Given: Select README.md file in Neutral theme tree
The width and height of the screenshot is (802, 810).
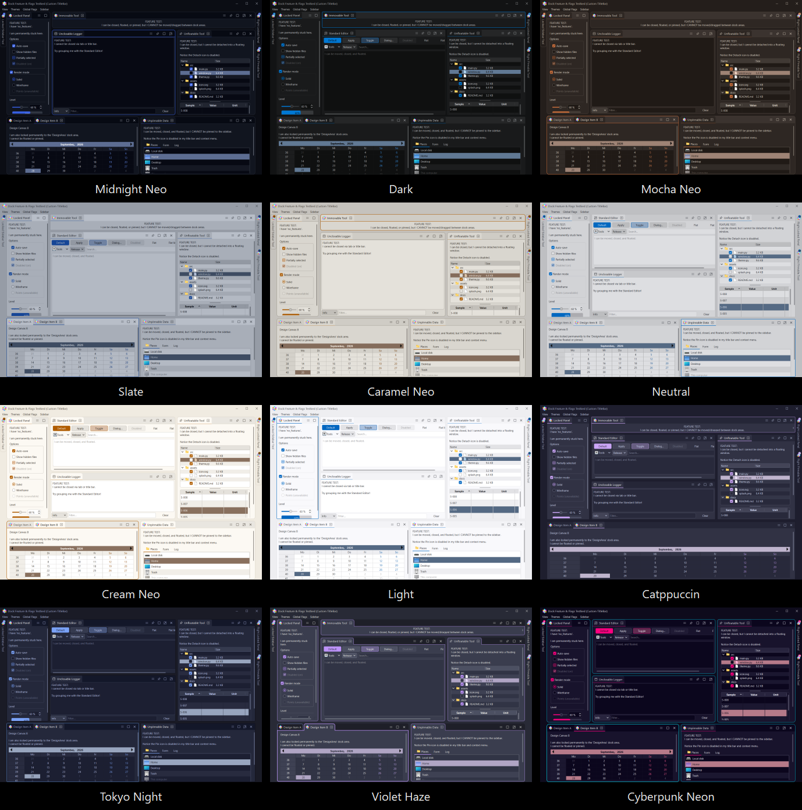Looking at the screenshot, I should click(x=745, y=280).
